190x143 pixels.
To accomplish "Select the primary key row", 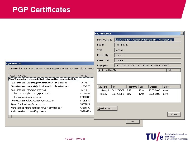I will pyautogui.click(x=139, y=90).
